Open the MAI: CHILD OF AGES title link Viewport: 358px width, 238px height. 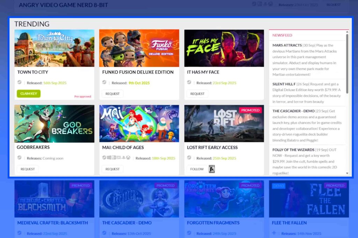coord(123,147)
